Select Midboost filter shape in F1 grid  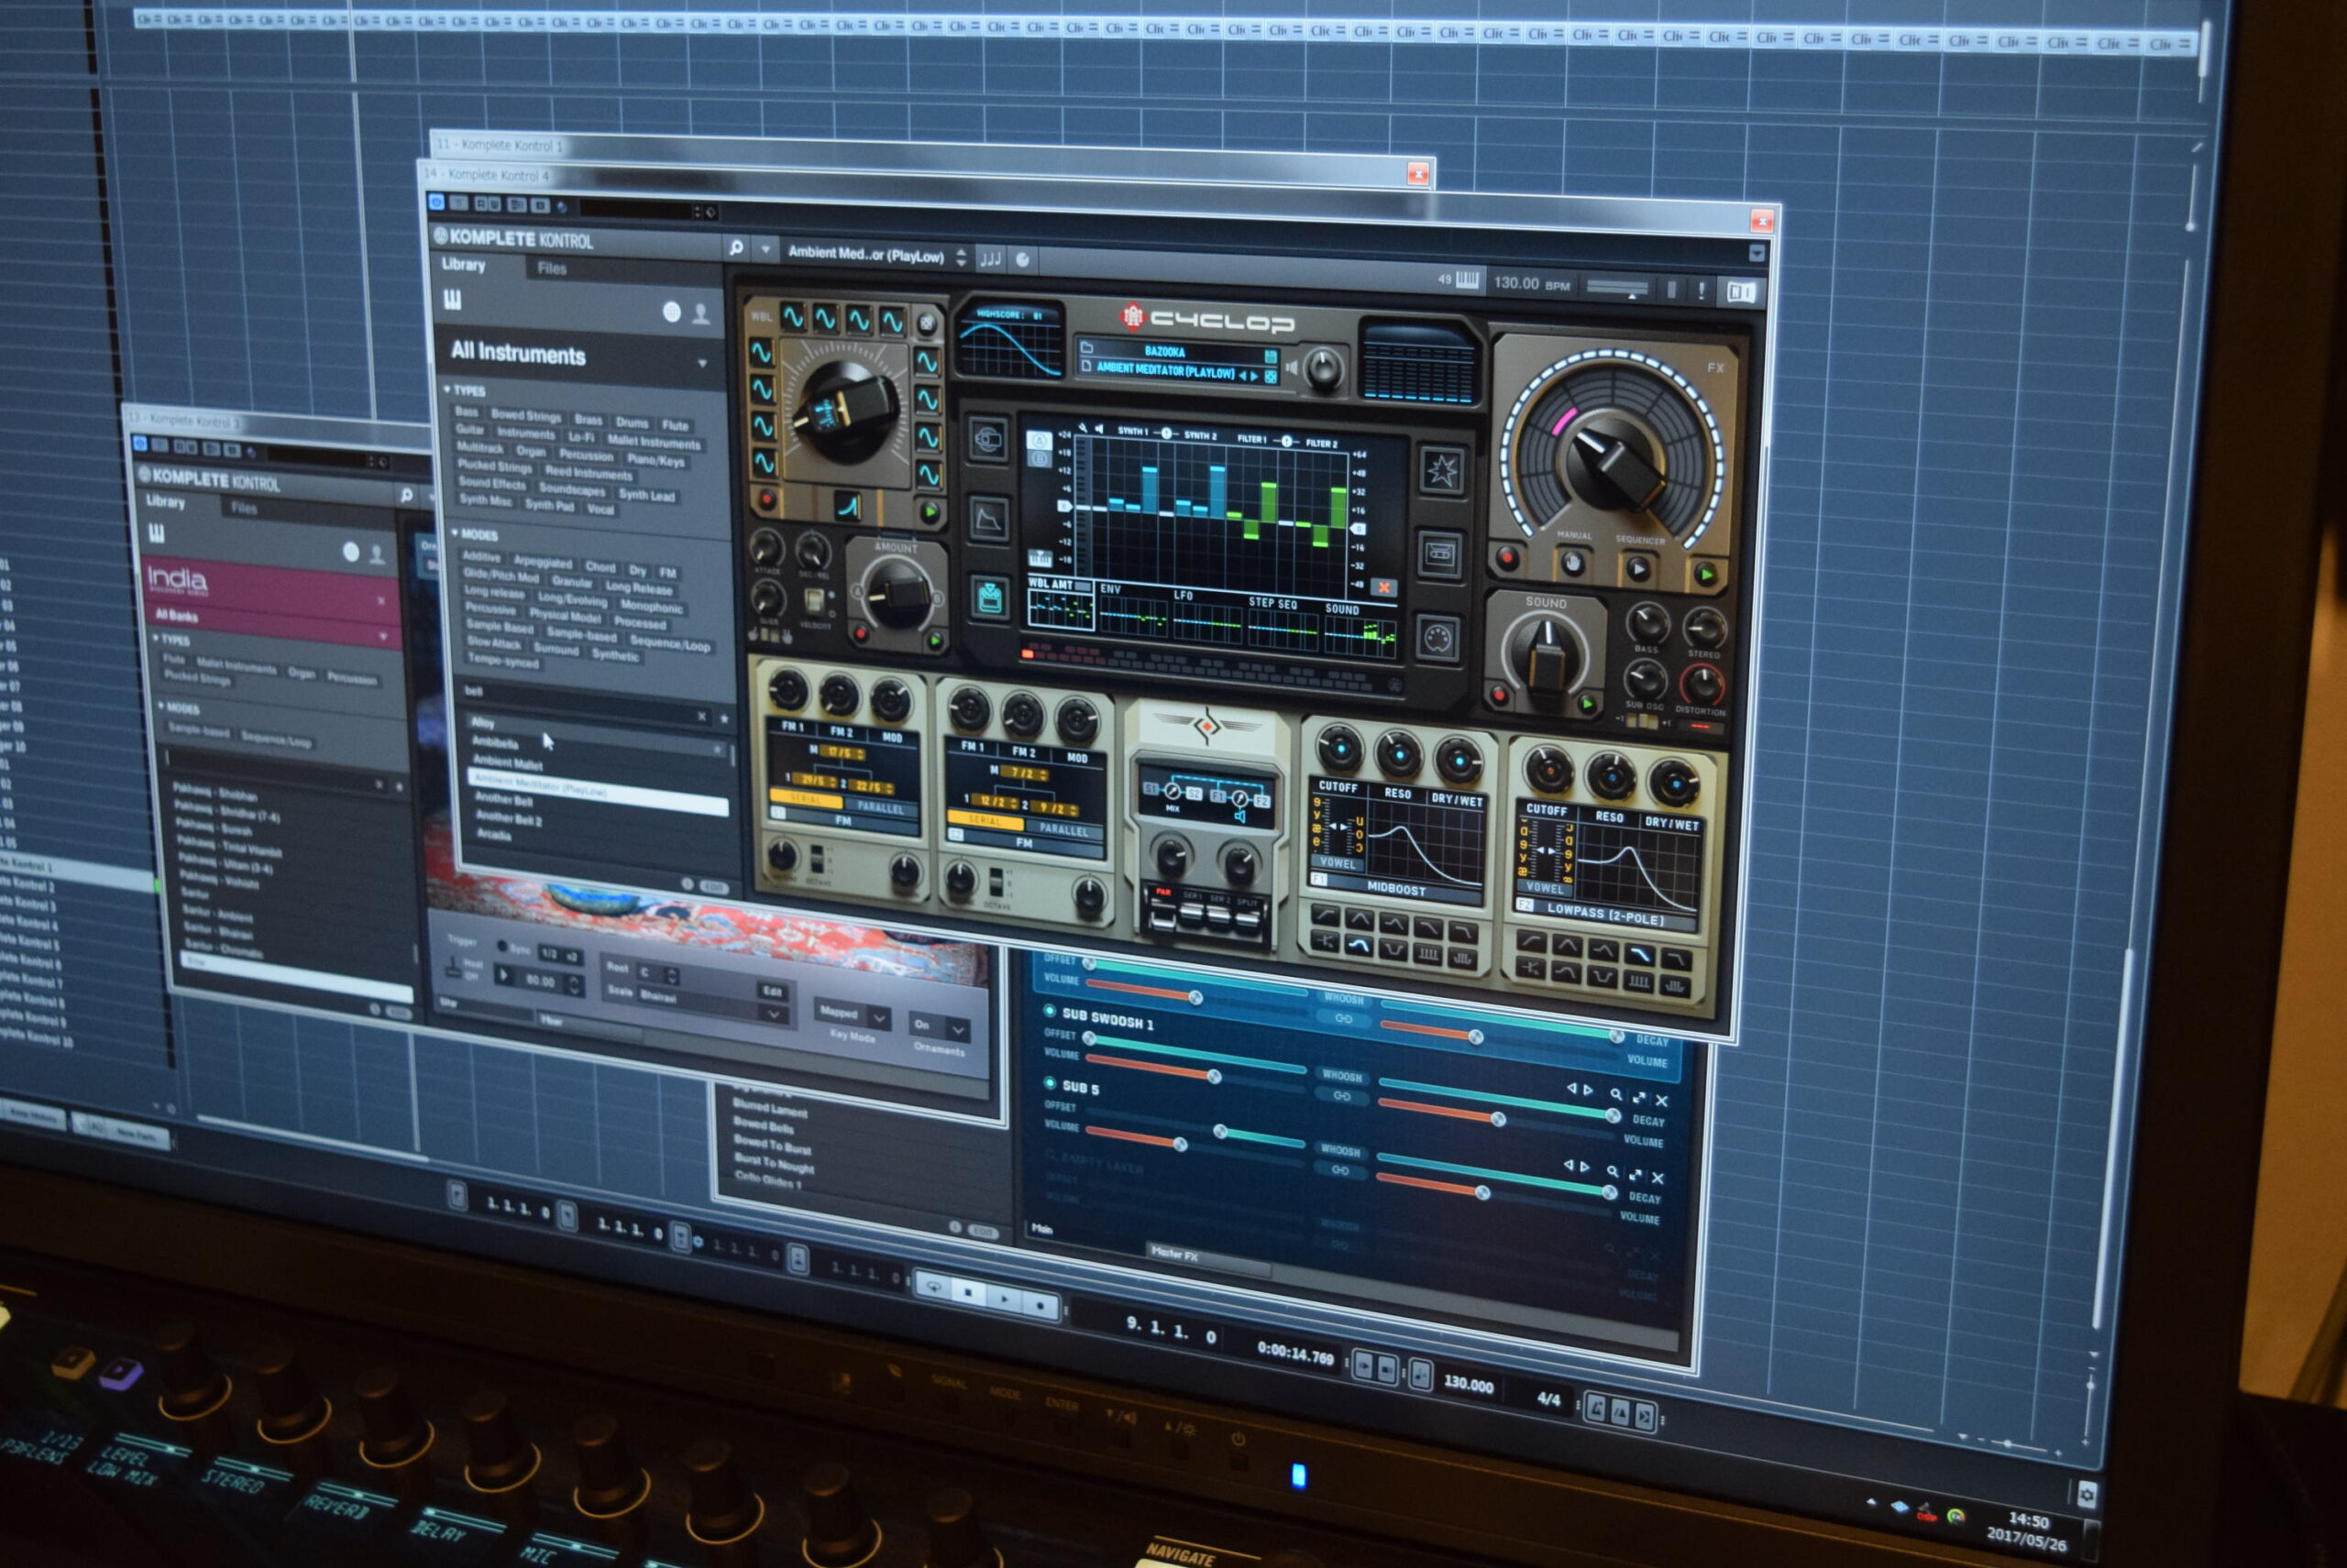point(1359,946)
